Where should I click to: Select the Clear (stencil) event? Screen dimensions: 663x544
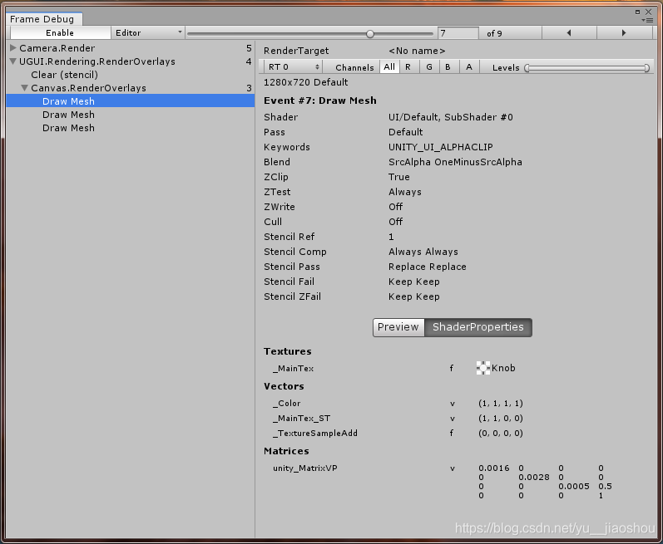point(64,75)
